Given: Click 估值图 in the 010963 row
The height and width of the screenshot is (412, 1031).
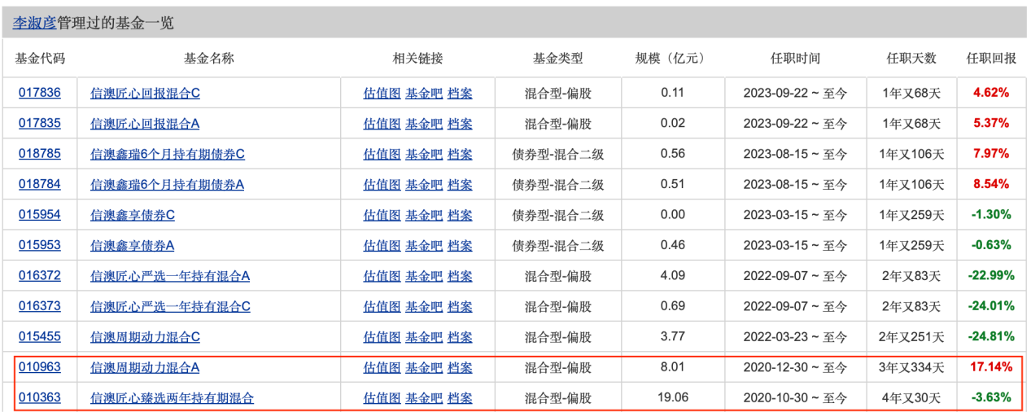Looking at the screenshot, I should tap(382, 368).
